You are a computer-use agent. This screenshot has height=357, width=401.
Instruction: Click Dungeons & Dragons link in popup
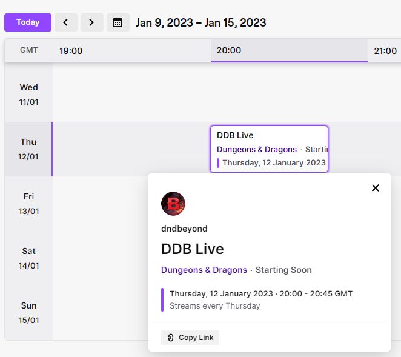pos(204,270)
